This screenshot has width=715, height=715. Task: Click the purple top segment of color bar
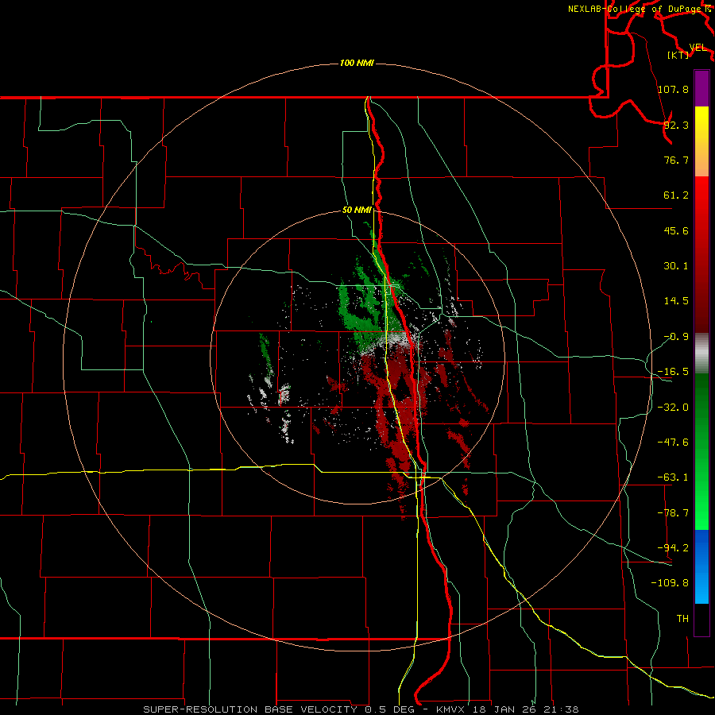coord(701,89)
